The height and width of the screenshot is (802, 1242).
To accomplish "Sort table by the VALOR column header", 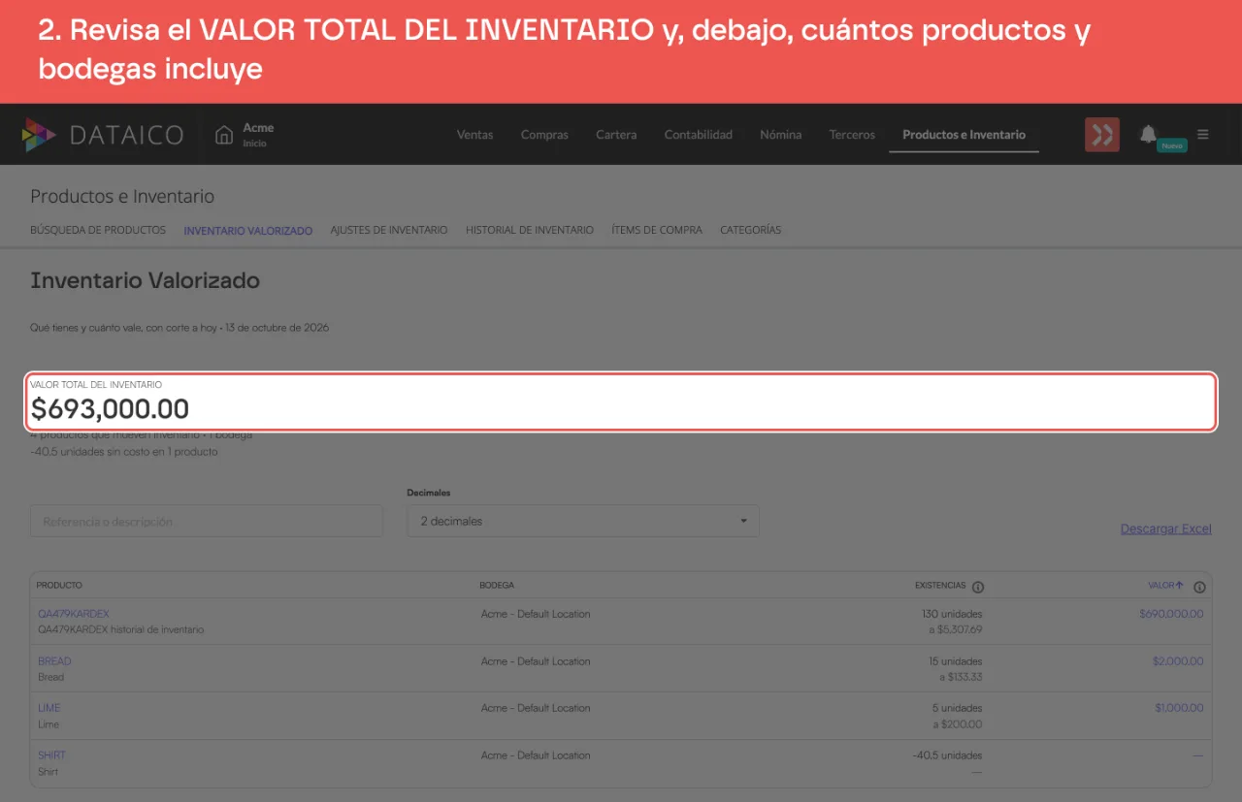I will [x=1165, y=586].
